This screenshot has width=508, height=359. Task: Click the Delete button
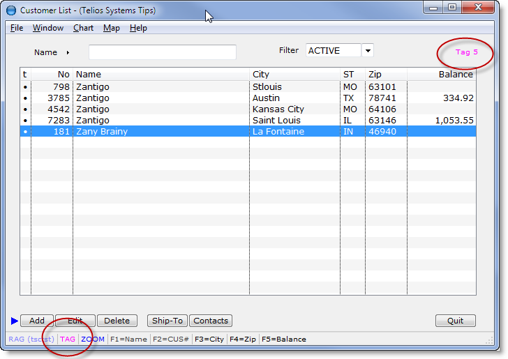click(x=117, y=321)
